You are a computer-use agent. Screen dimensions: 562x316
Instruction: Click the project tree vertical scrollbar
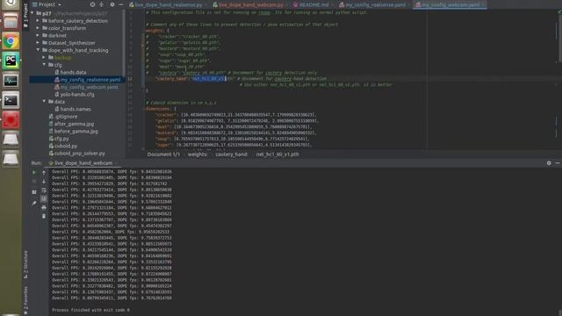point(124,43)
